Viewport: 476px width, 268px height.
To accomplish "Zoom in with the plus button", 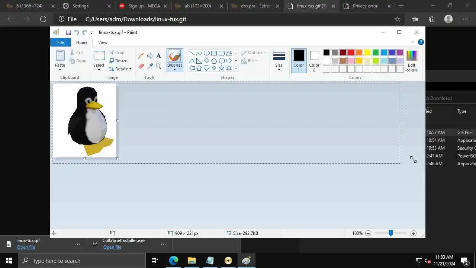I will click(413, 233).
